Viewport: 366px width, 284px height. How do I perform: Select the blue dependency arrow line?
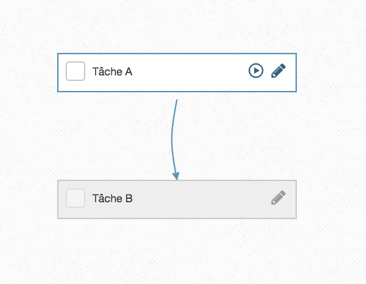tap(172, 139)
